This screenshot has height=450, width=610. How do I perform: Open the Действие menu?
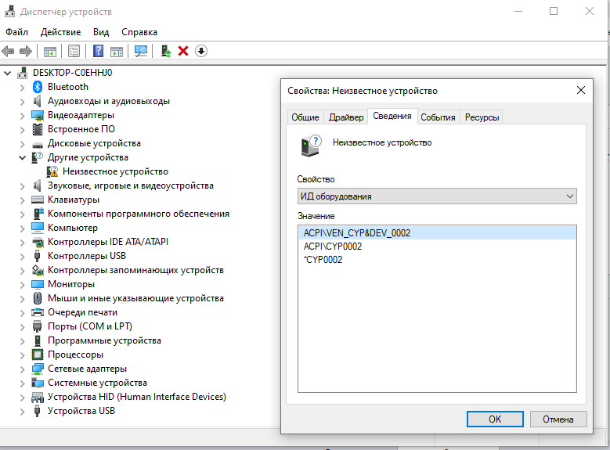pyautogui.click(x=61, y=32)
